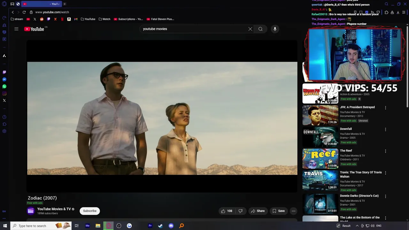409x230 pixels.
Task: Open more actions menu beside Save
Action: point(293,211)
